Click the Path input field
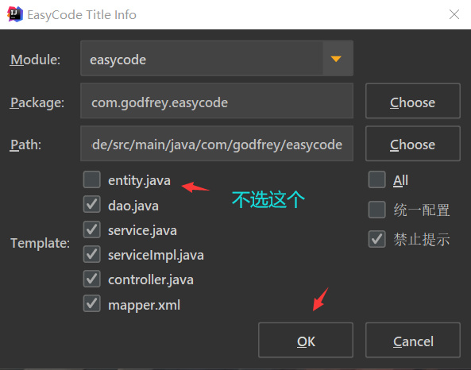This screenshot has width=471, height=370. (x=217, y=144)
